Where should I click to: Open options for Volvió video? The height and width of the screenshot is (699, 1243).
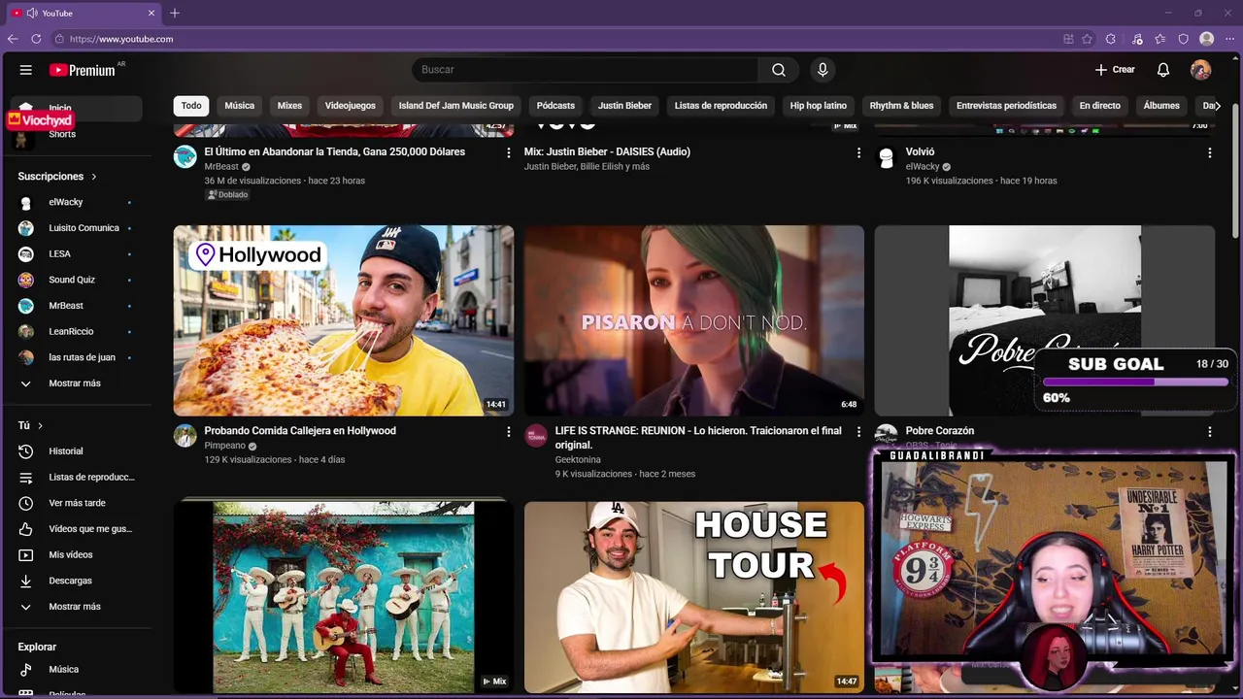(x=1209, y=152)
